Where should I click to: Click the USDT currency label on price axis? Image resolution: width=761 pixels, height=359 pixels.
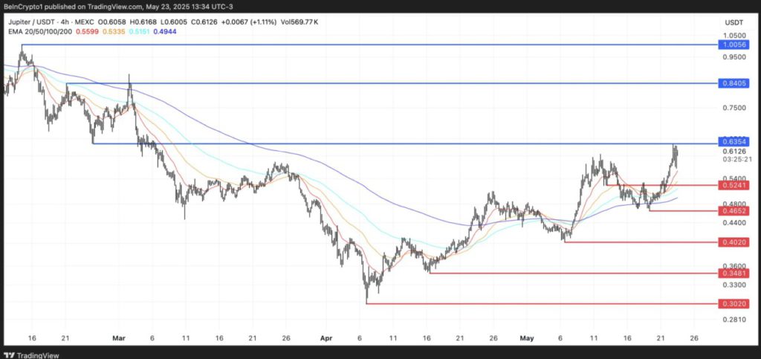pyautogui.click(x=734, y=23)
